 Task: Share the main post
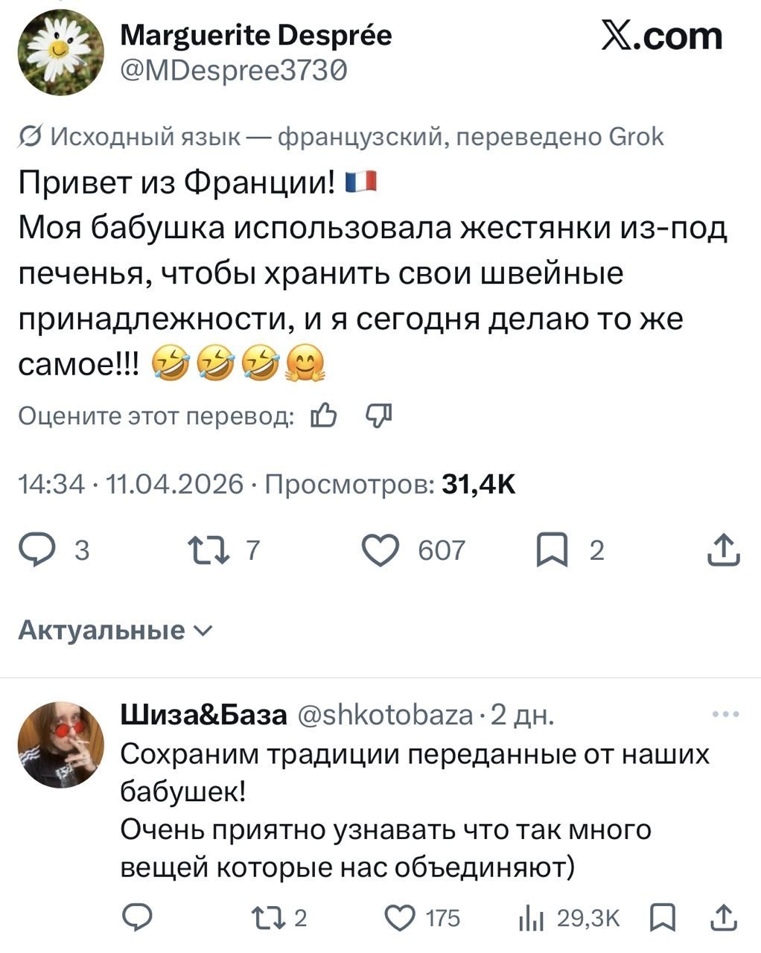[x=725, y=552]
